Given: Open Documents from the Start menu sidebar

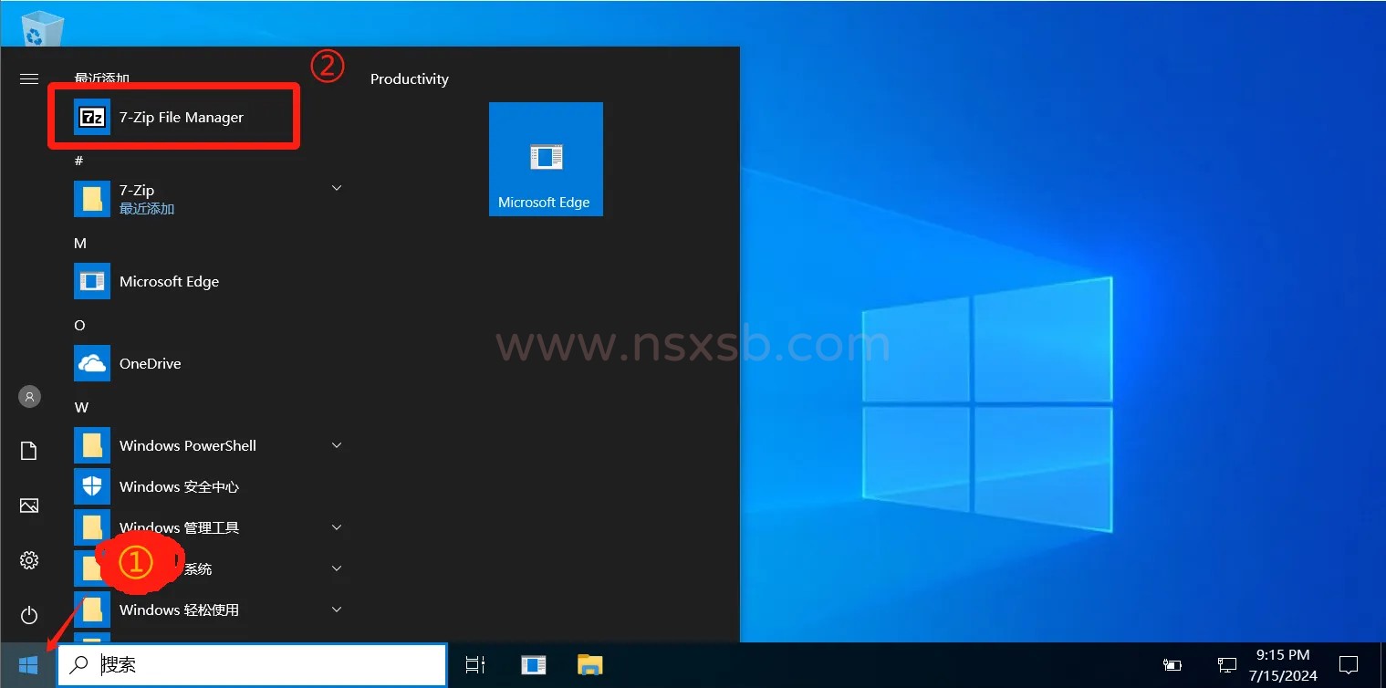Looking at the screenshot, I should tap(29, 451).
